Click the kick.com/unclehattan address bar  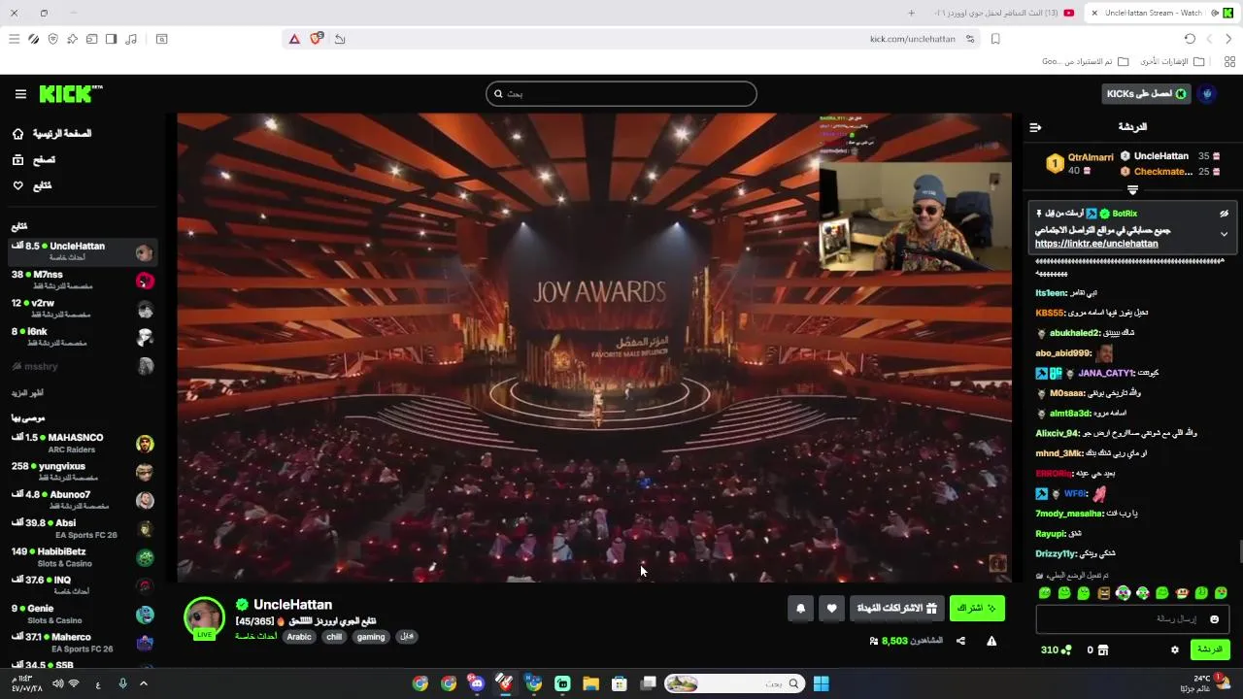tap(912, 39)
